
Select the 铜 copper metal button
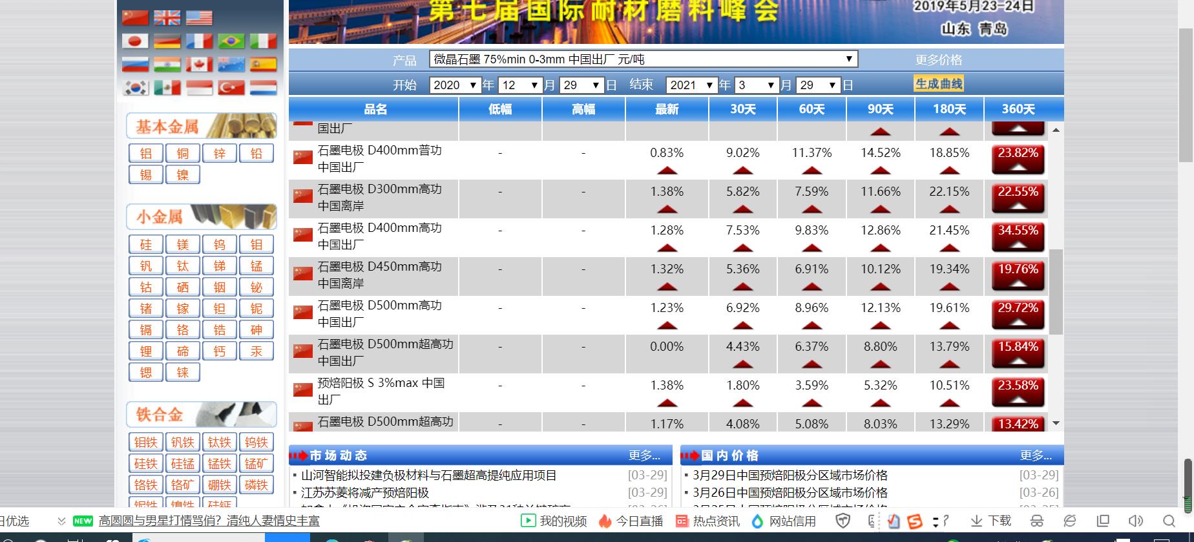coord(183,153)
